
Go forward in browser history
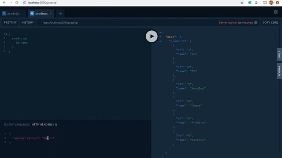[11, 3]
